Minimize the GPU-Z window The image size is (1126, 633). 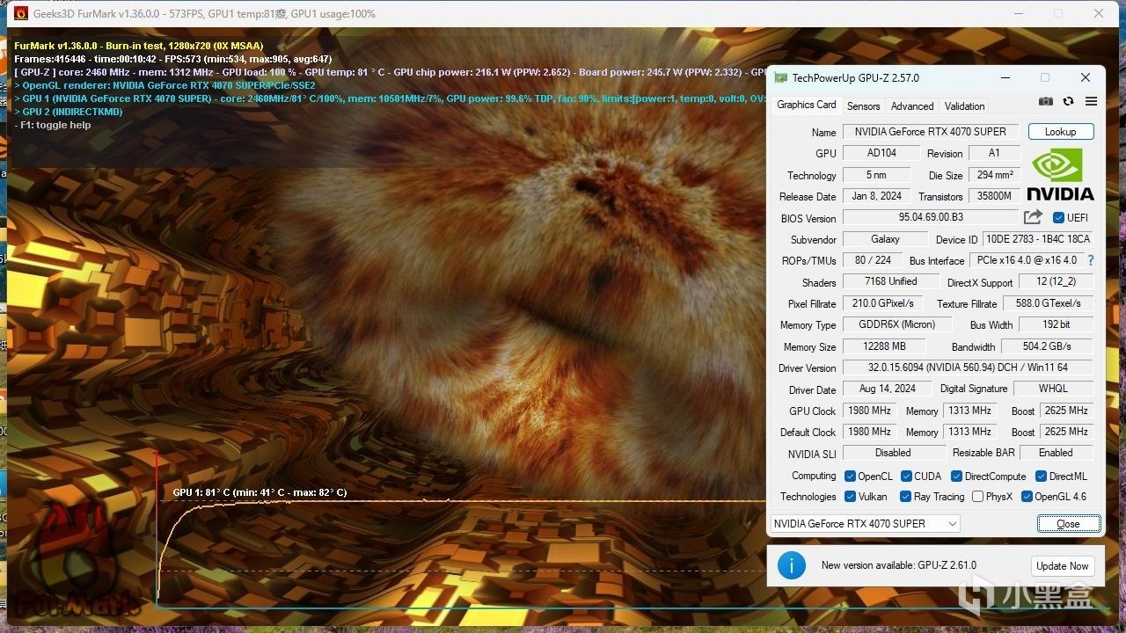1005,77
